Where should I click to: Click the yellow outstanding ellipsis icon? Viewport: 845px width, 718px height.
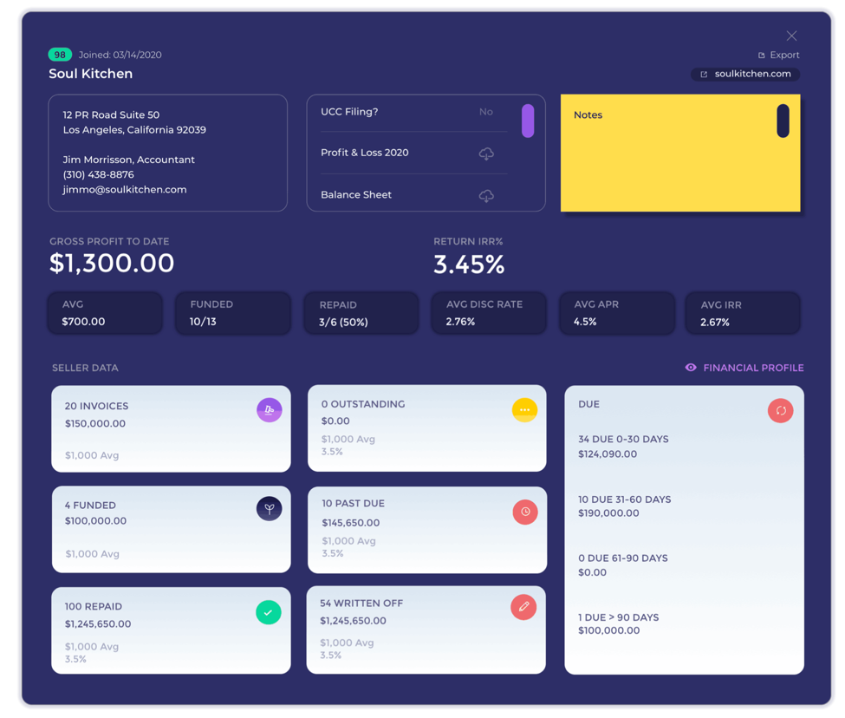tap(524, 409)
